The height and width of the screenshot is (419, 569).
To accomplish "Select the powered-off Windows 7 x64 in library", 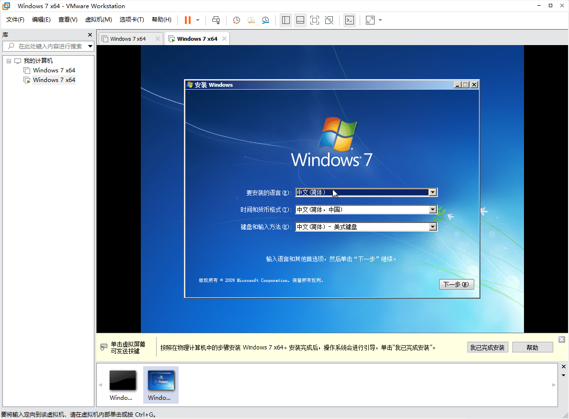I will [54, 70].
